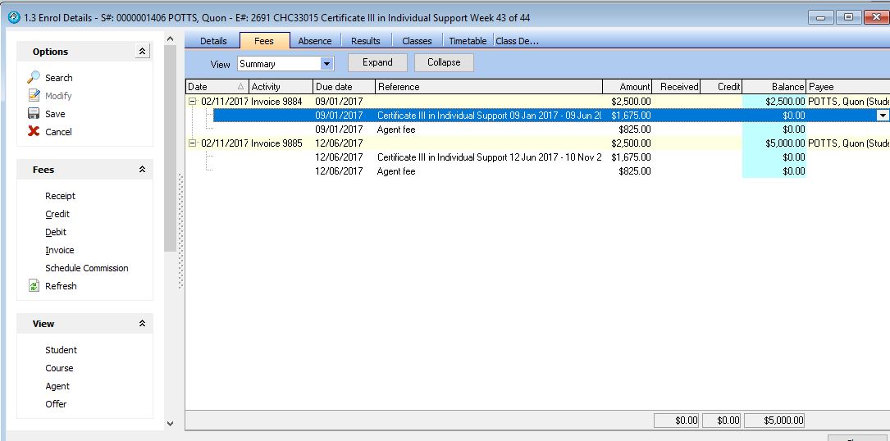
Task: Collapse the Fees sidebar panel
Action: pos(142,170)
